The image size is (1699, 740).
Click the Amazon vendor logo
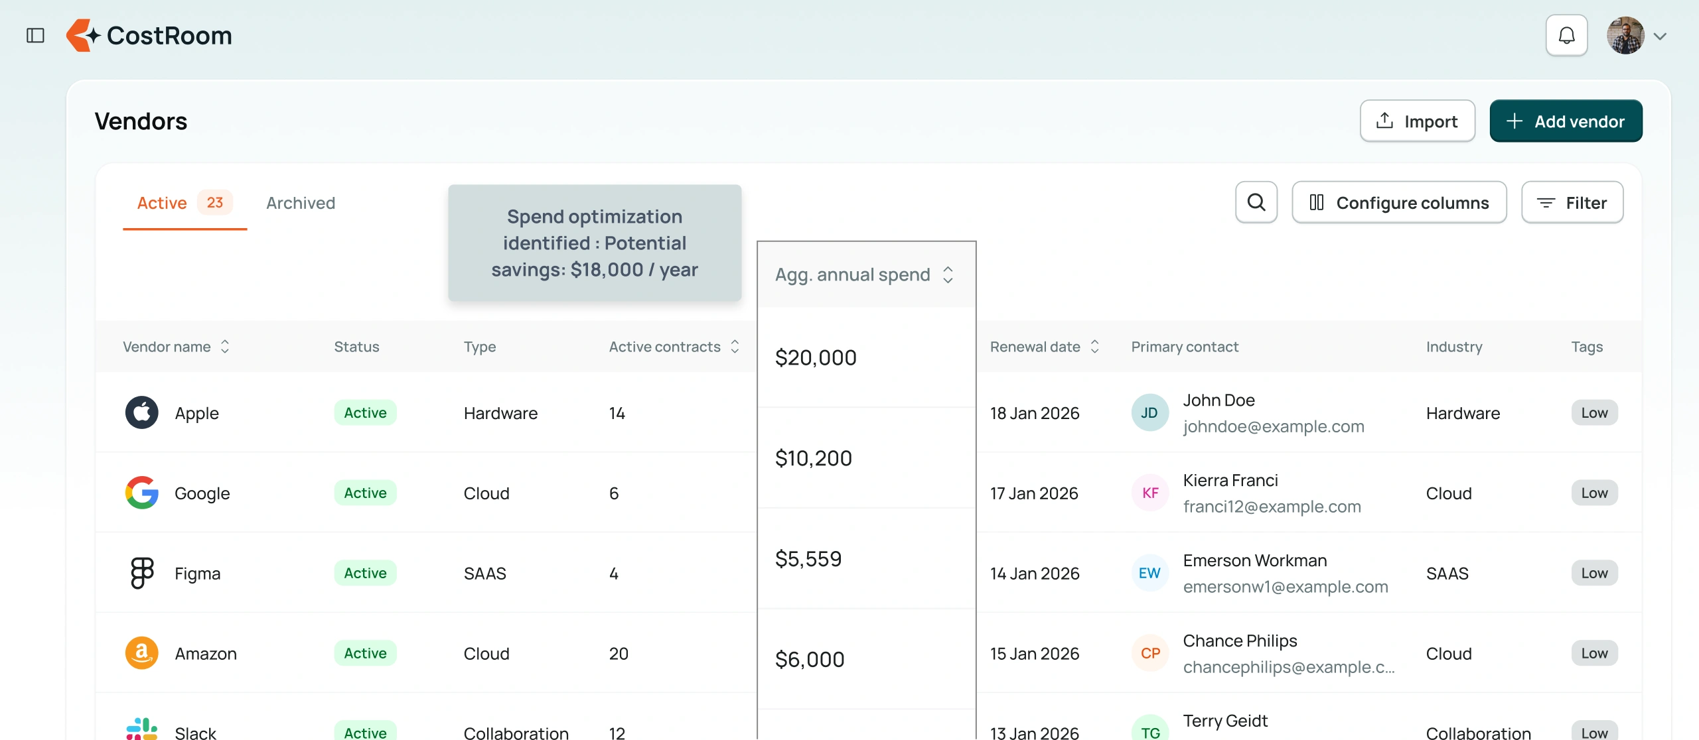[141, 653]
